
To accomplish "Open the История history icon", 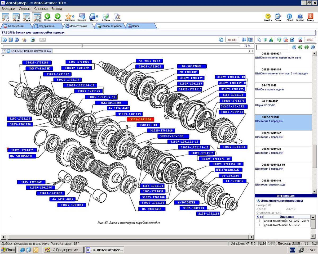I will coord(117,17).
